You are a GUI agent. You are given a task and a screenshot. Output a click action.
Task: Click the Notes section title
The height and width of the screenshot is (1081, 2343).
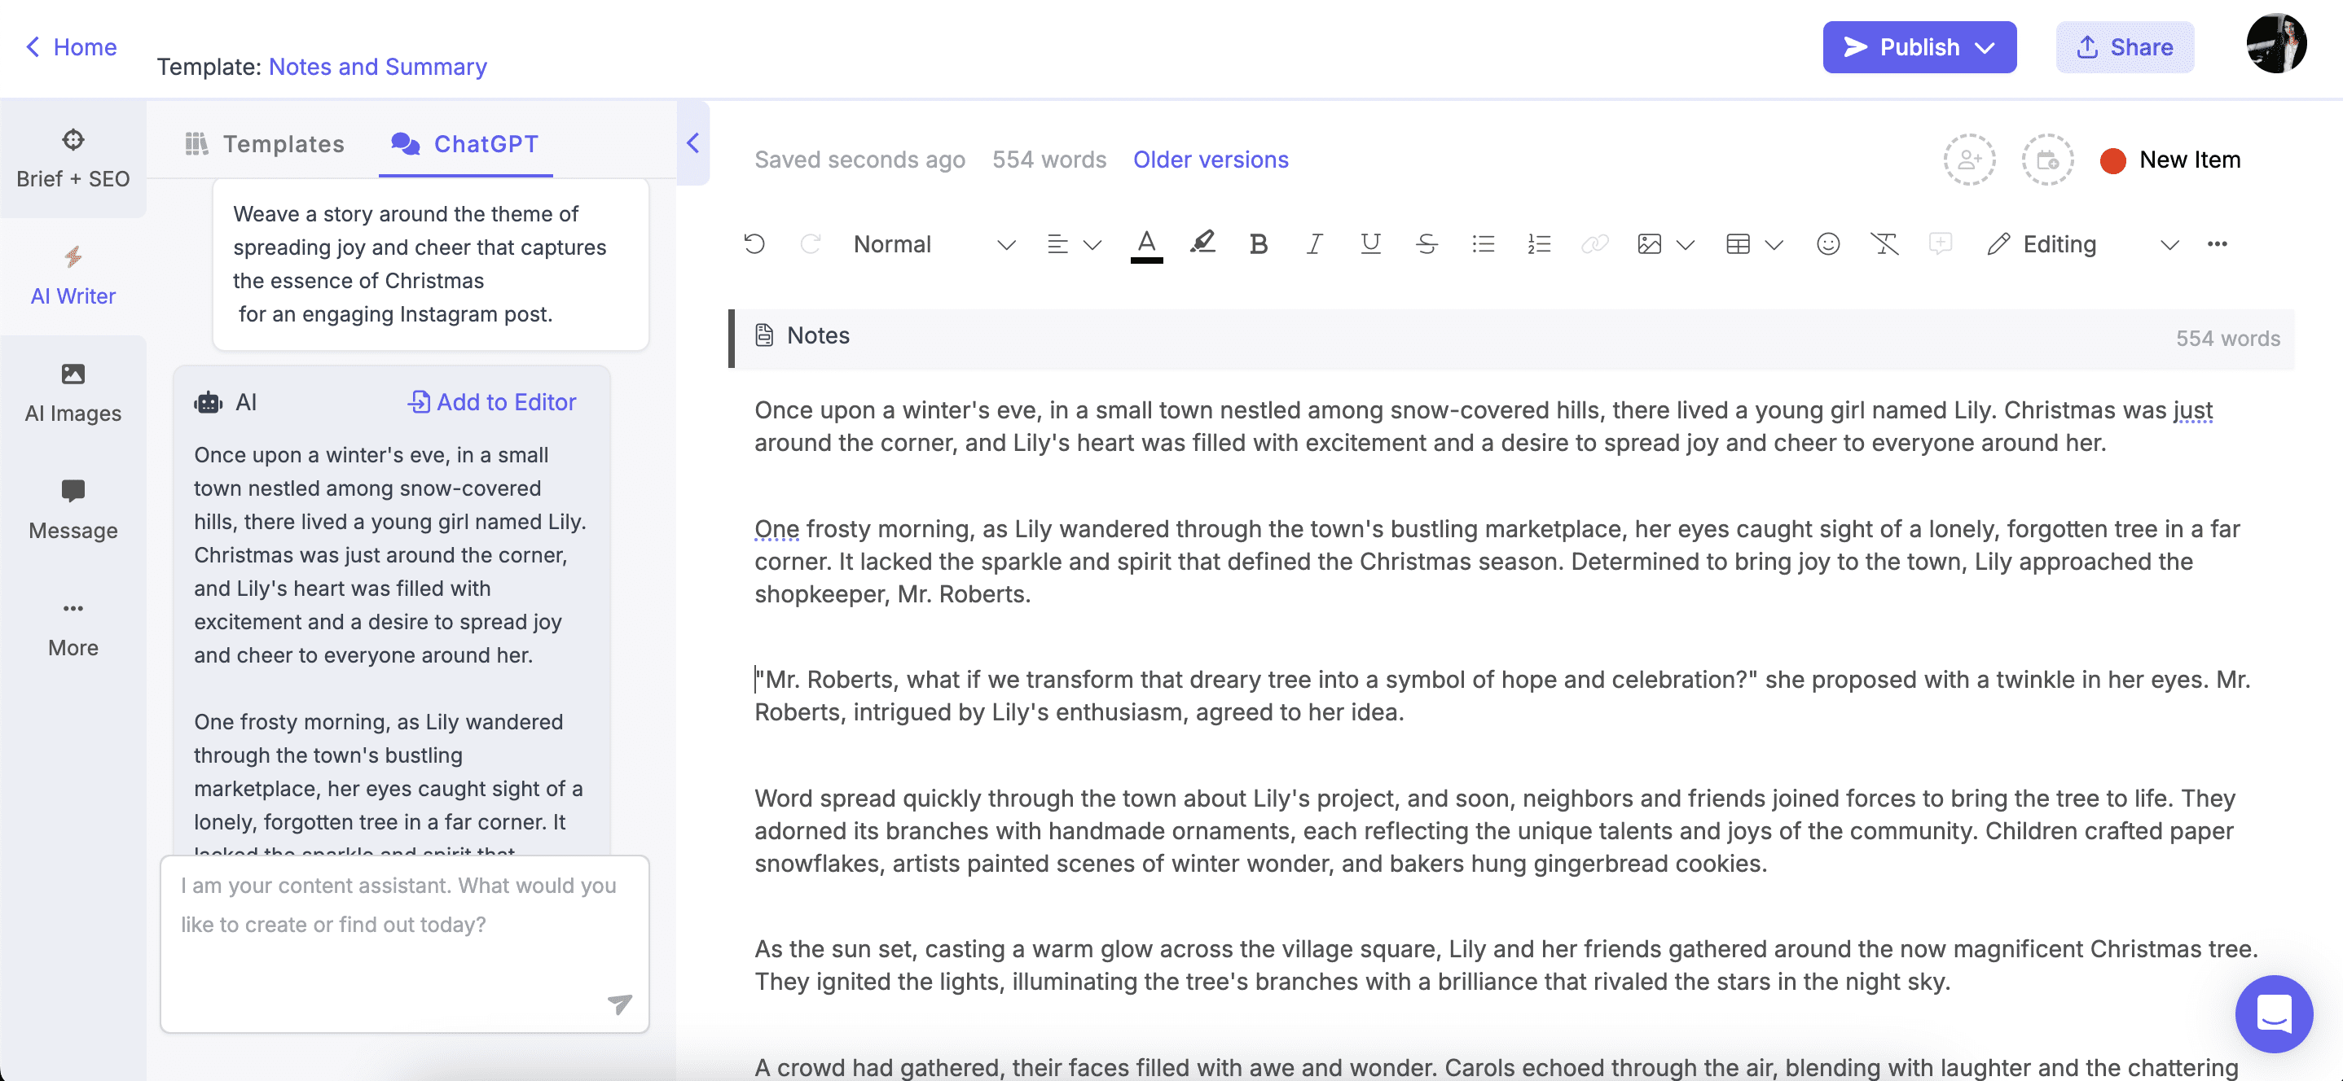[x=818, y=335]
